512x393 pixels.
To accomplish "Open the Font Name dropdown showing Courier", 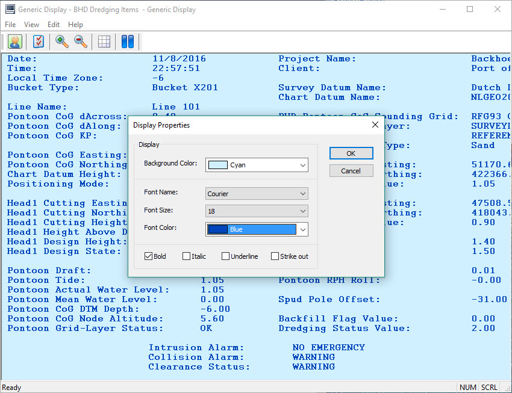I will pos(302,194).
